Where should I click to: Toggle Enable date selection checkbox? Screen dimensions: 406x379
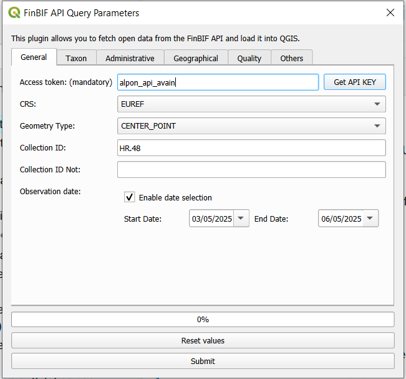tap(130, 197)
